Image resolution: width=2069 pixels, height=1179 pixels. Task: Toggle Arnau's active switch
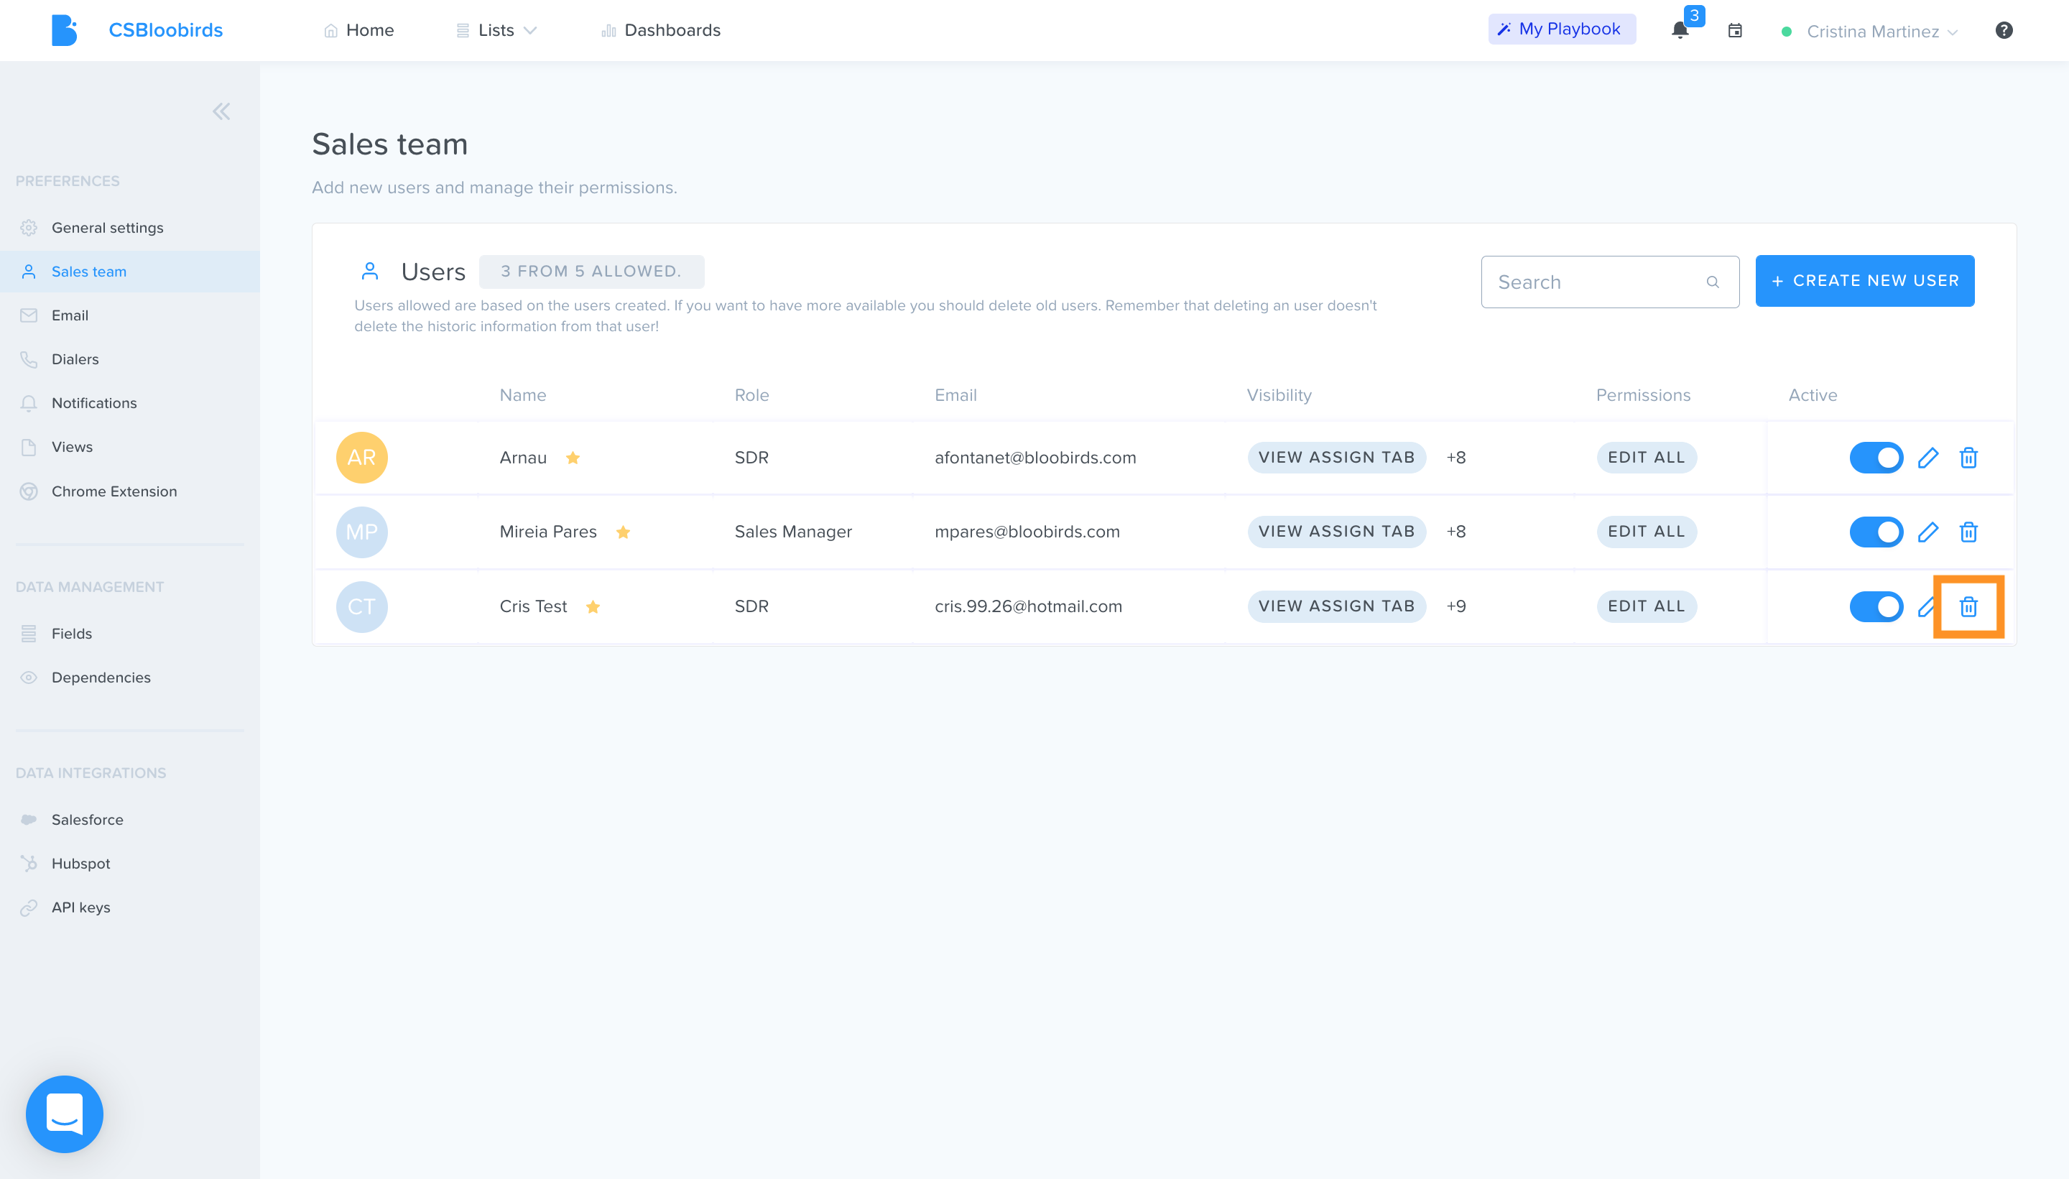[1876, 458]
